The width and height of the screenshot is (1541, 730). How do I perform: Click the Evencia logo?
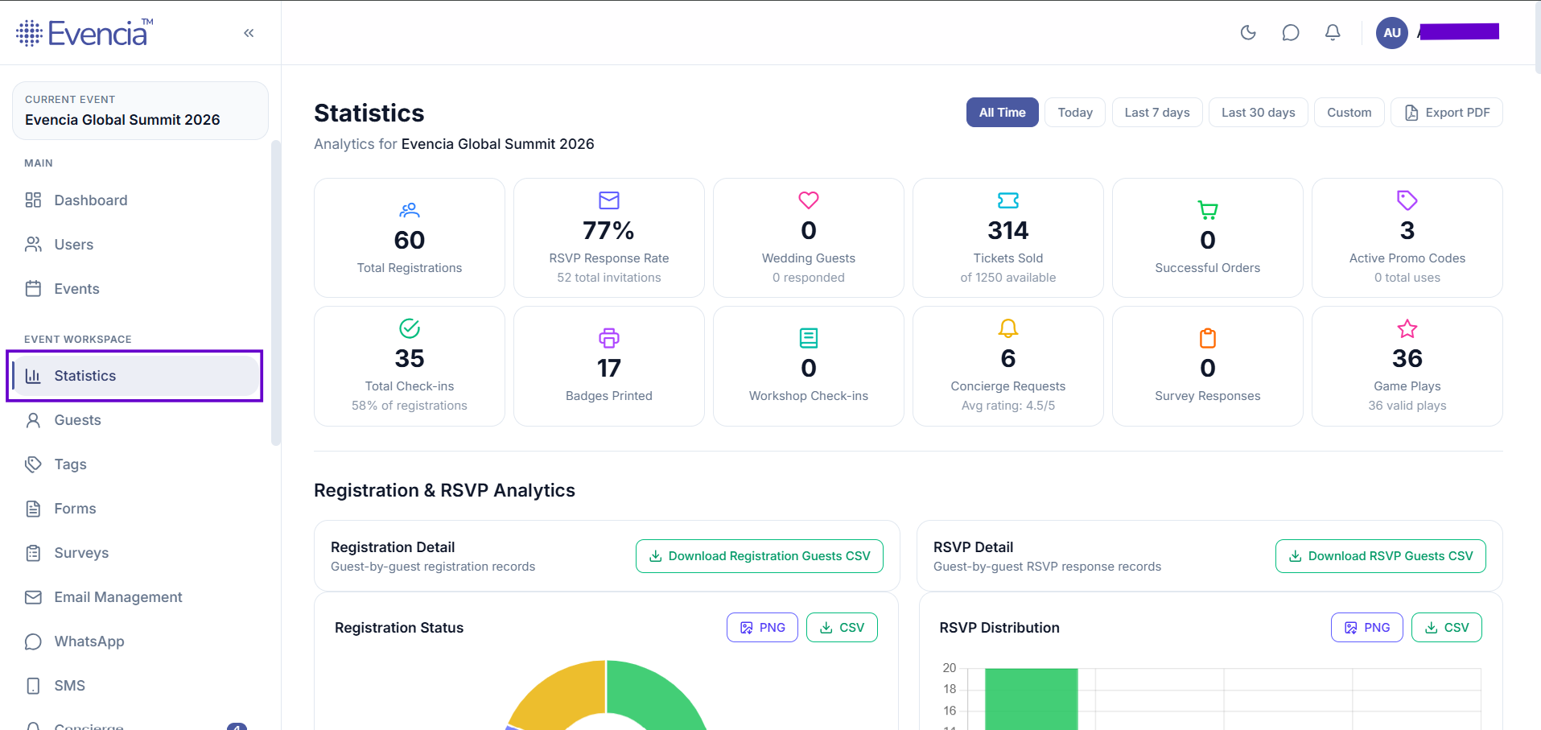(x=84, y=33)
